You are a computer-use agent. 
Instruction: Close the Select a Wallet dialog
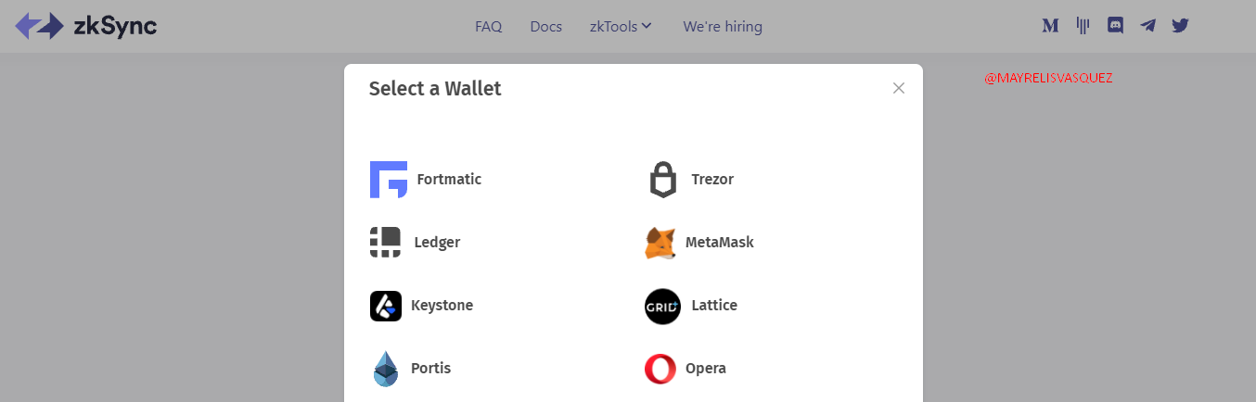tap(898, 88)
